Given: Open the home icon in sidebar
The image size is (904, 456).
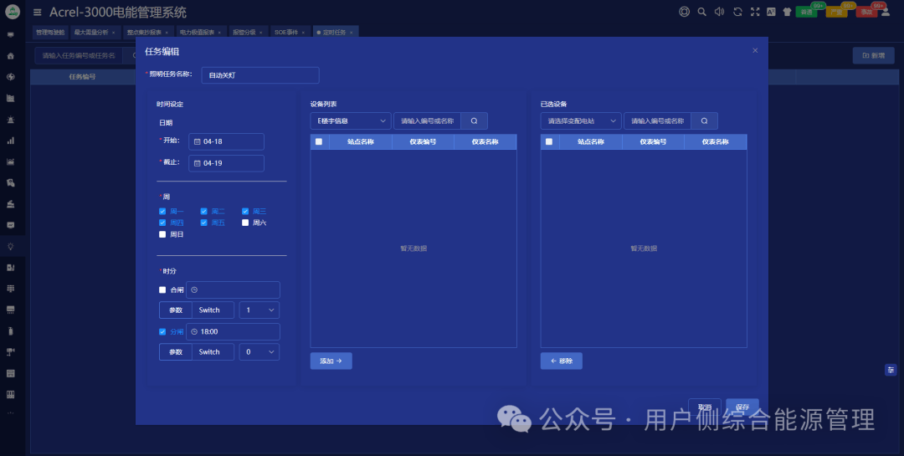Looking at the screenshot, I should (10, 56).
